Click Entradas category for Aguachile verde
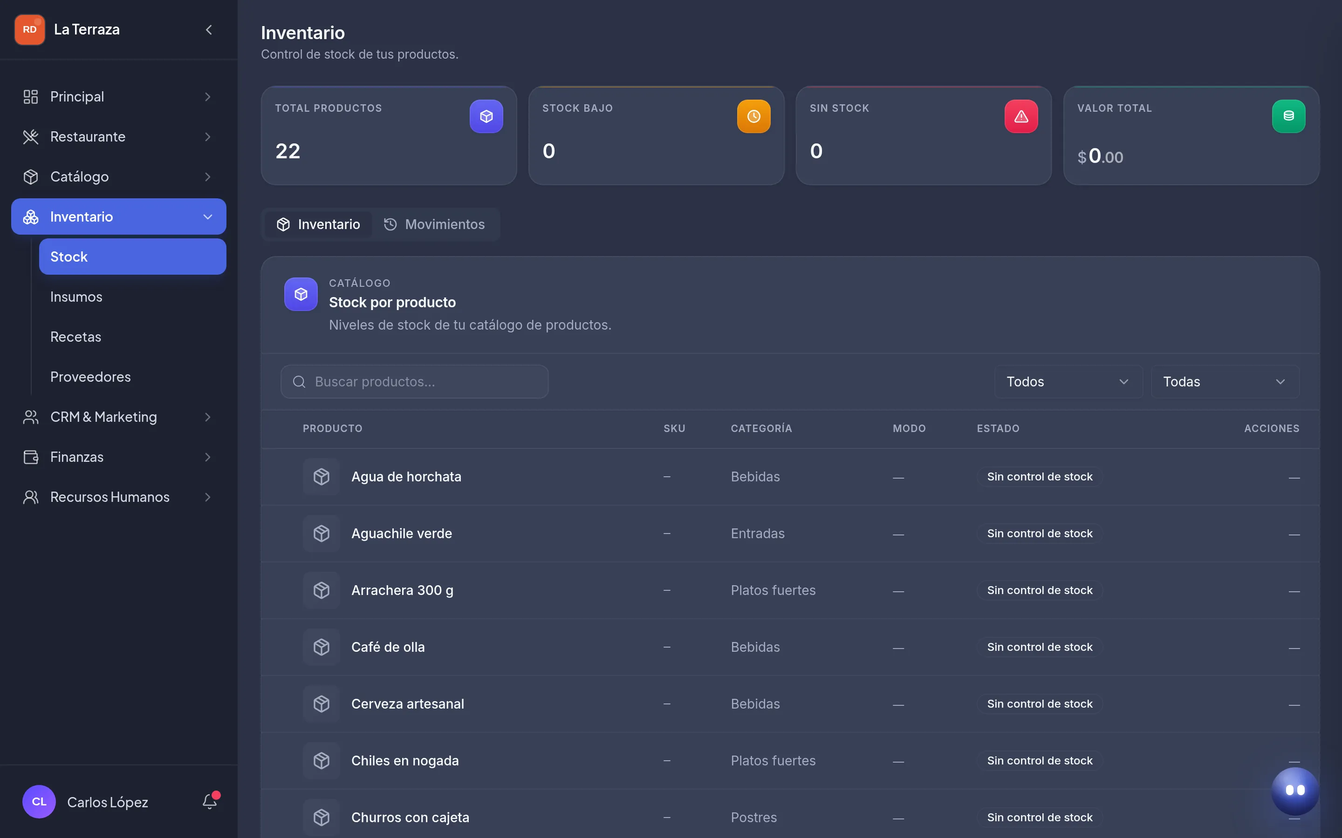 click(x=758, y=534)
